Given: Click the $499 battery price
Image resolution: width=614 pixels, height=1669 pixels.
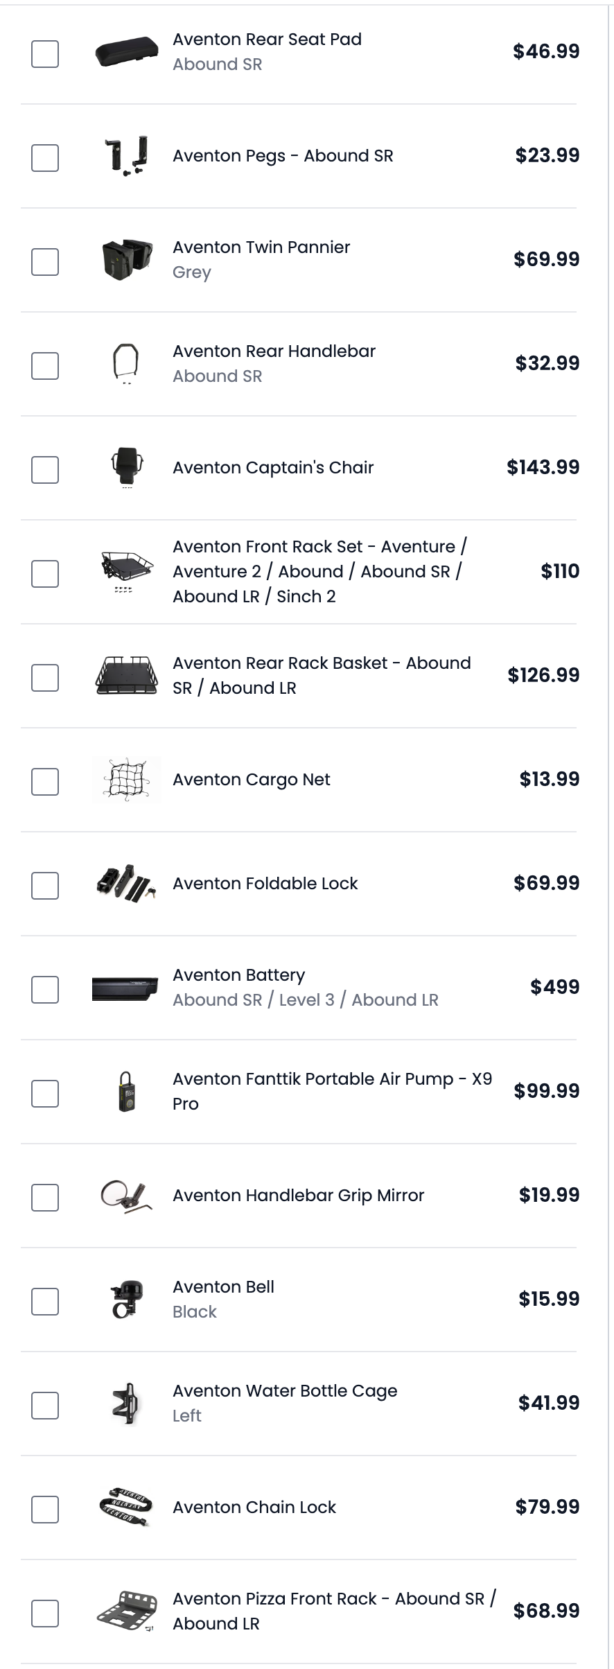Looking at the screenshot, I should pos(554,987).
